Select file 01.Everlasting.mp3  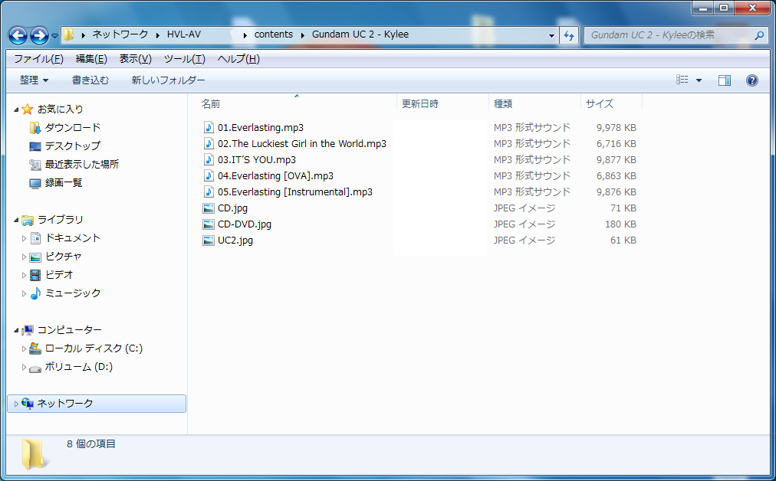click(260, 128)
